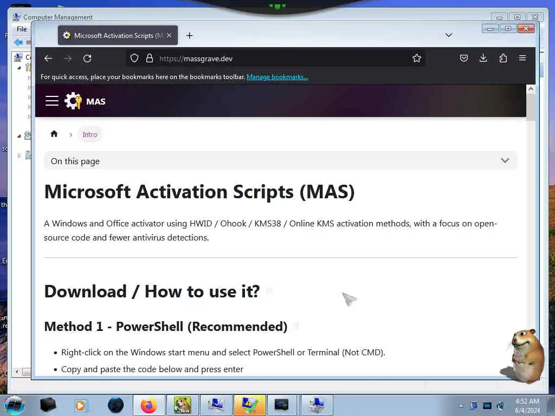Viewport: 555px width, 416px height.
Task: Go back with the browser back arrow
Action: pos(48,58)
